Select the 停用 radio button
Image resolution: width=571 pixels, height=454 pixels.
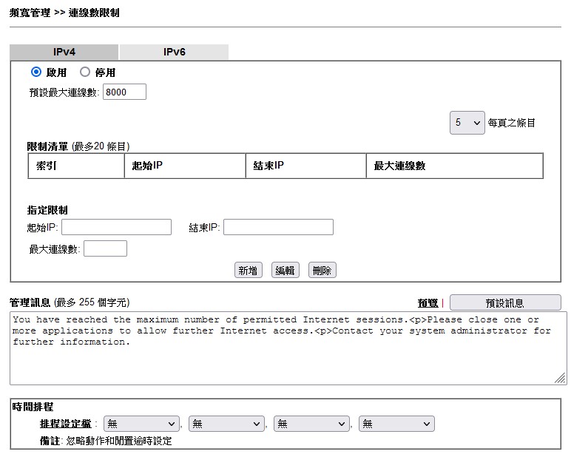coord(84,72)
